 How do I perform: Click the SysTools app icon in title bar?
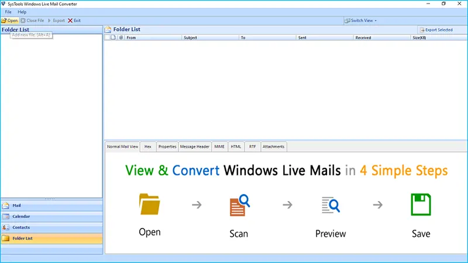click(4, 4)
